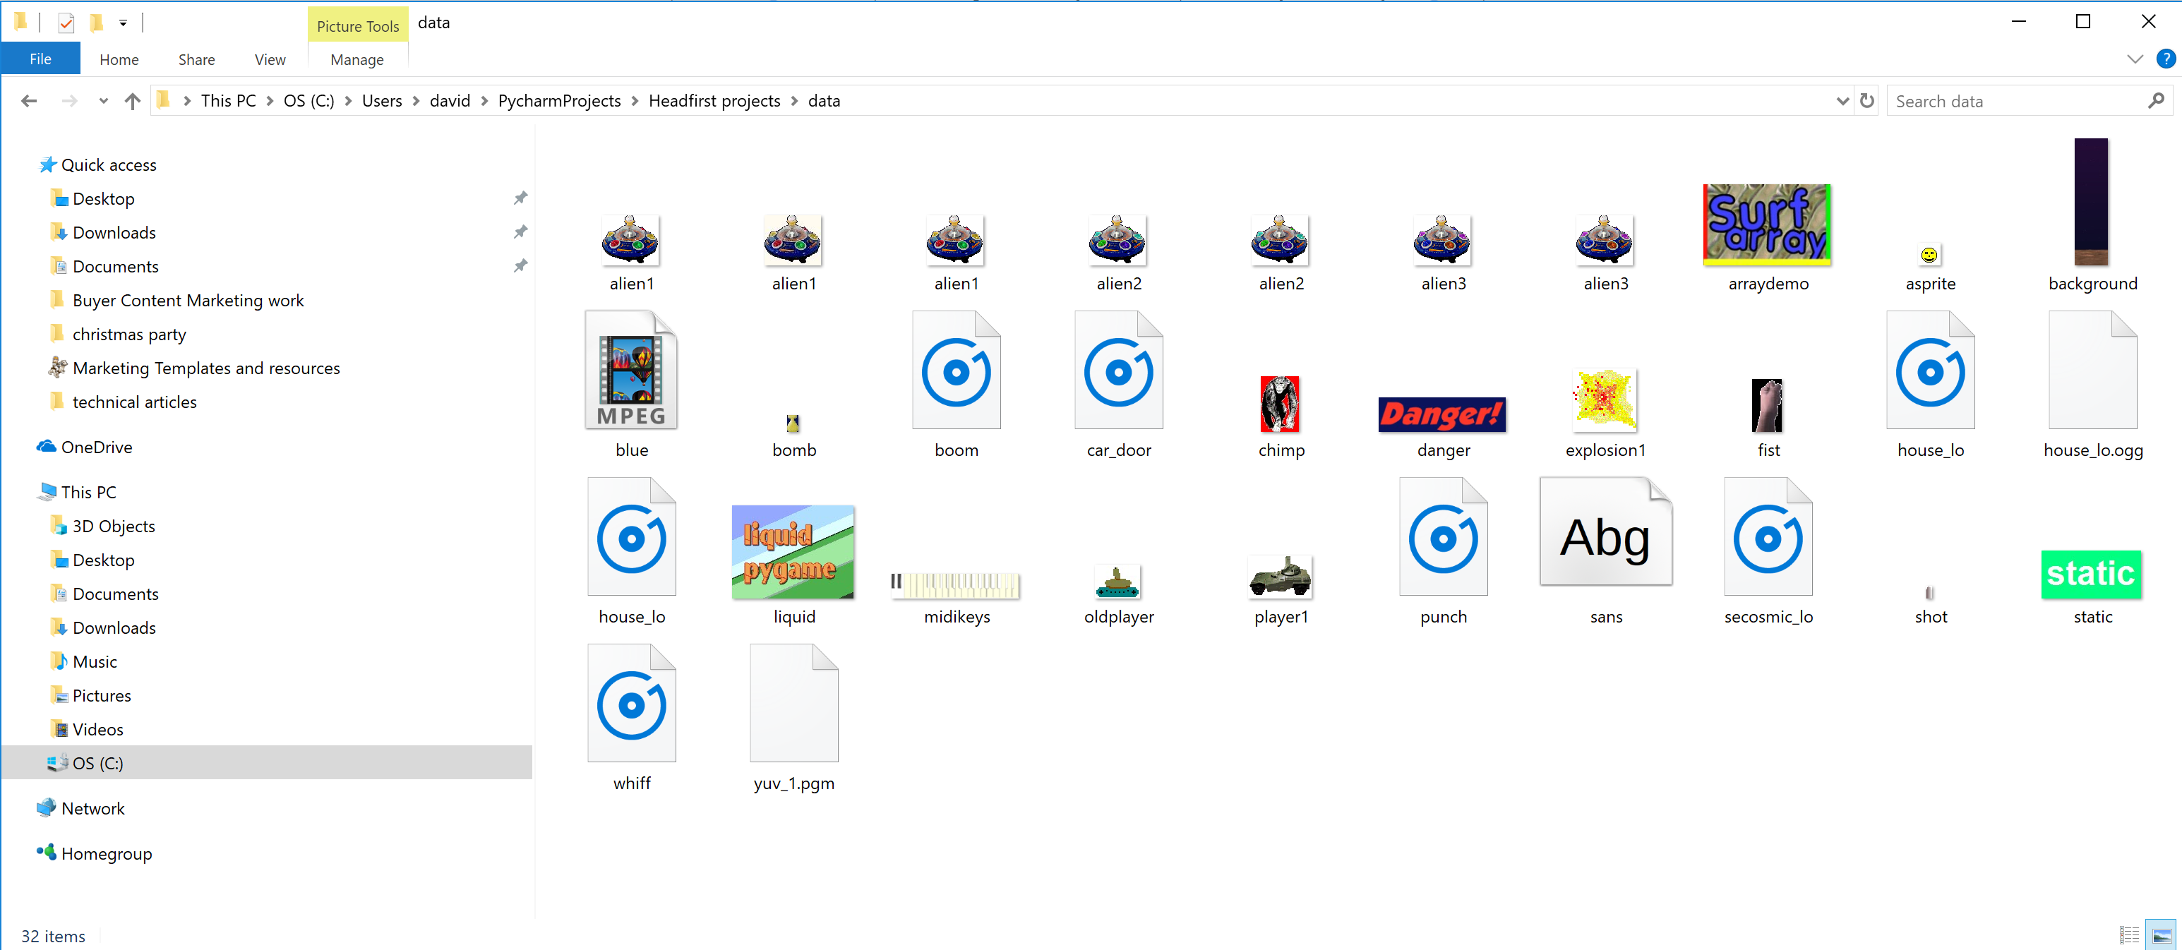The height and width of the screenshot is (950, 2182).
Task: Open address bar history dropdown
Action: (1842, 102)
